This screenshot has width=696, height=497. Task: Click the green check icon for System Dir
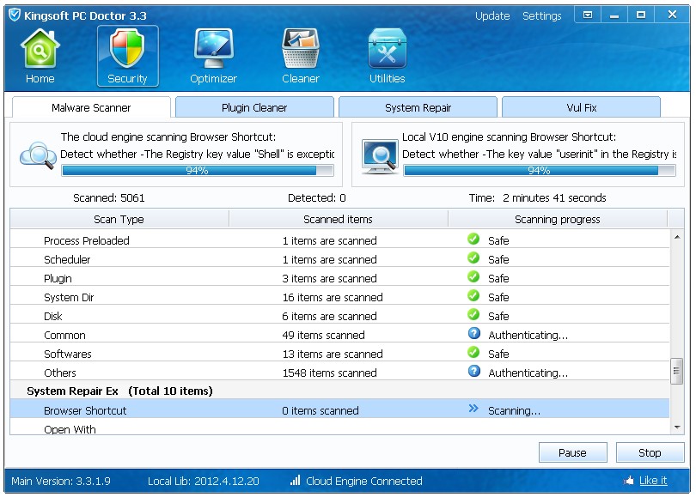(473, 296)
